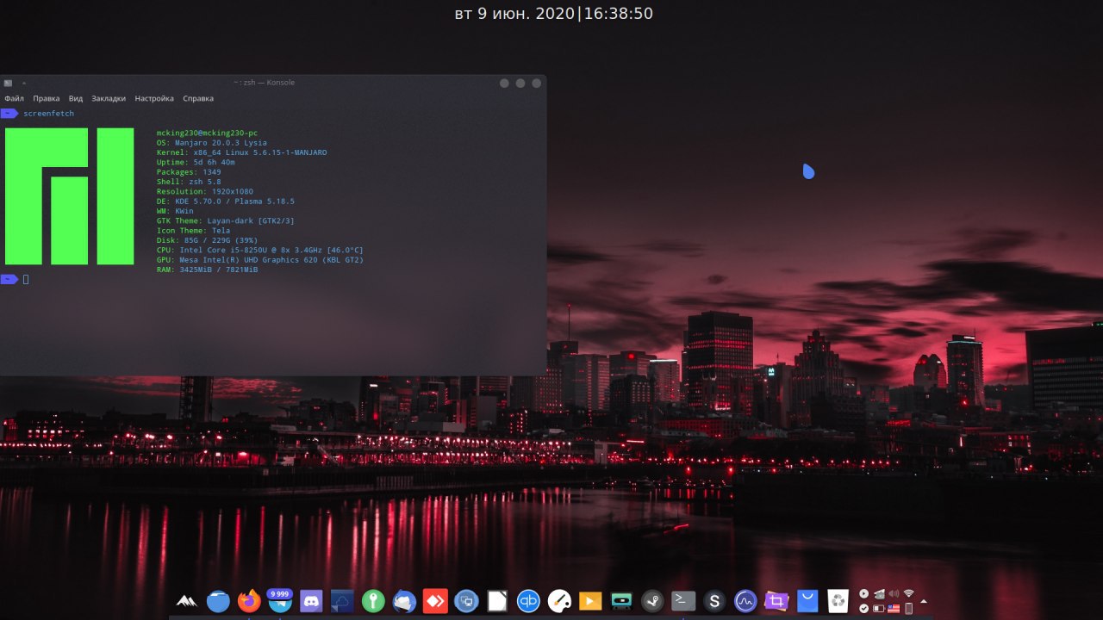Launch the blue sphere web browser icon in dock
Image resolution: width=1103 pixels, height=620 pixels.
[x=218, y=600]
